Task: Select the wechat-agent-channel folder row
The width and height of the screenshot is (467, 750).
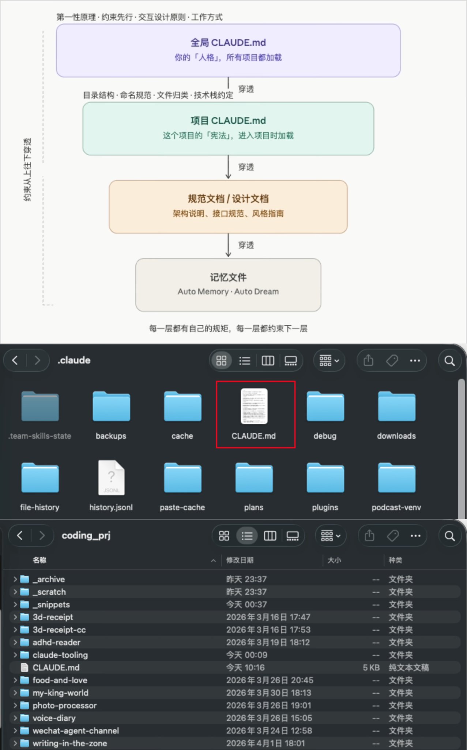Action: click(x=234, y=731)
